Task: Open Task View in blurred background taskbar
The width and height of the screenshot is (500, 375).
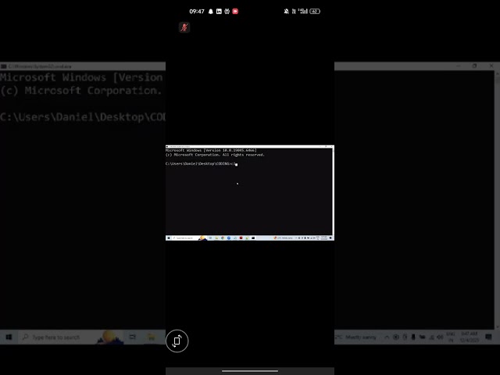Action: tap(132, 337)
